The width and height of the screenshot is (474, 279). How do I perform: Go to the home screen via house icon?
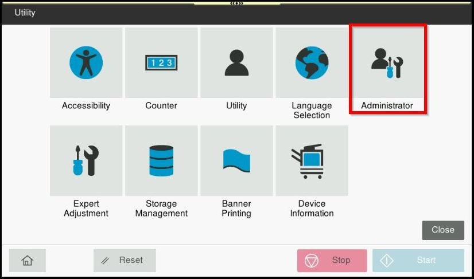click(27, 261)
